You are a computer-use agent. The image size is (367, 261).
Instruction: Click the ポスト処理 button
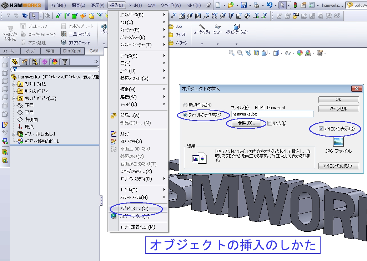tap(33, 42)
